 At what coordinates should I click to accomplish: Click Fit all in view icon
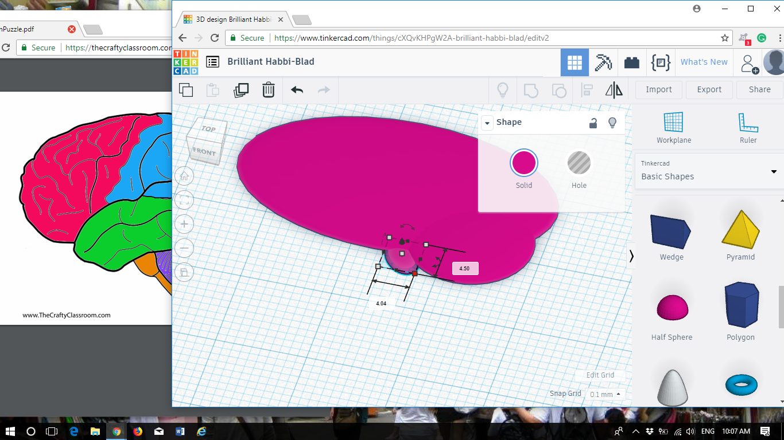tap(184, 200)
